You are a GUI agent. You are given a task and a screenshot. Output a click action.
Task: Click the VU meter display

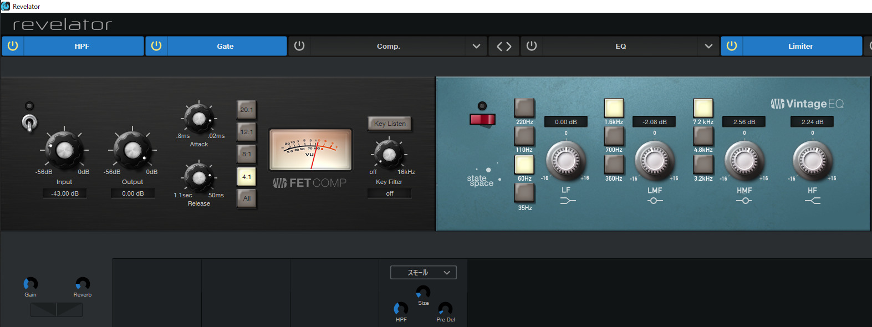point(310,150)
